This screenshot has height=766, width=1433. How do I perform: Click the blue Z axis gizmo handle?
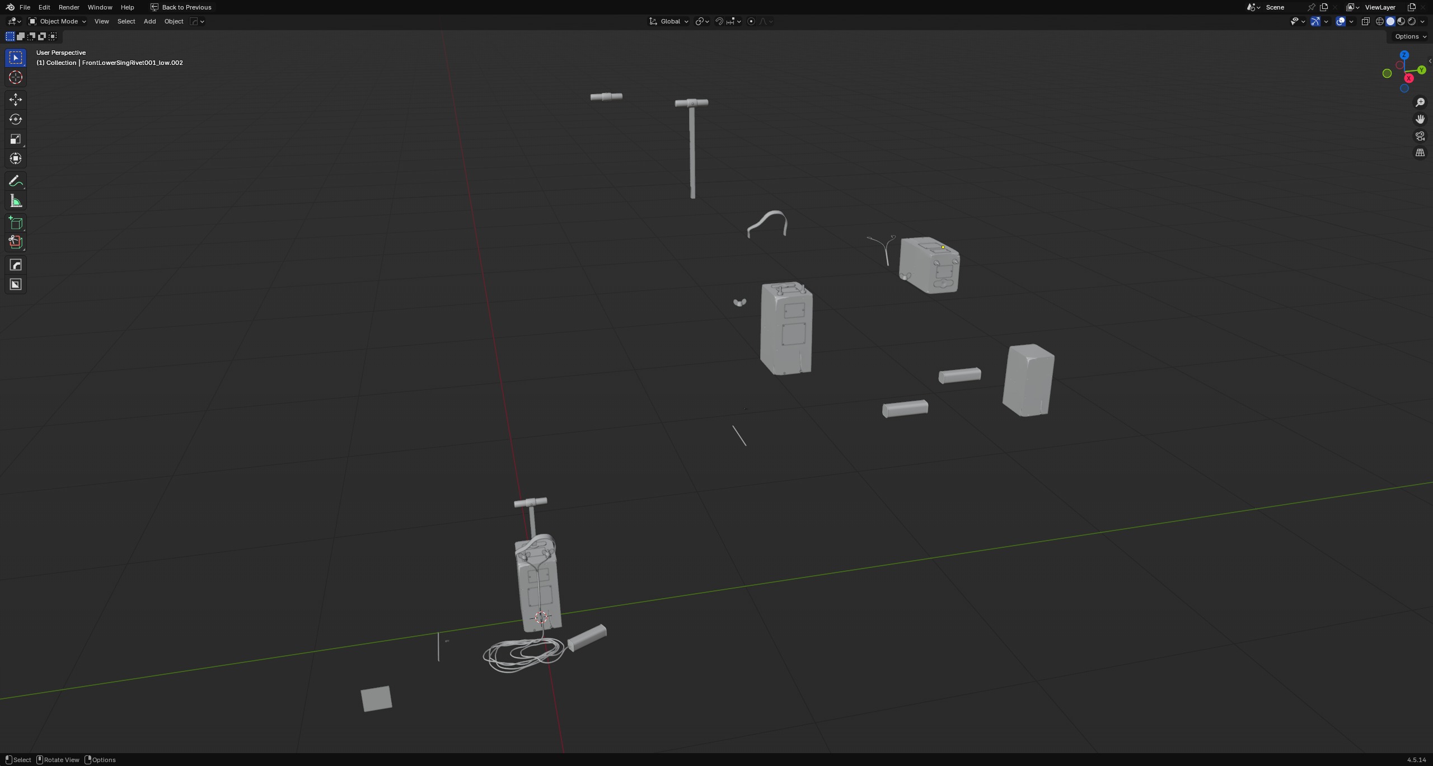pos(1404,55)
